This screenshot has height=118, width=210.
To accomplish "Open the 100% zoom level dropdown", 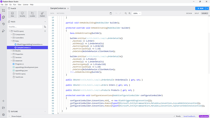I will [x=137, y=13].
